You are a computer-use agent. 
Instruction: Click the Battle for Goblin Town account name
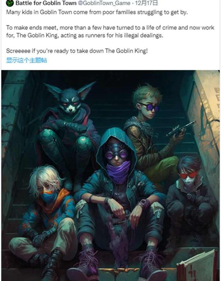46,3
